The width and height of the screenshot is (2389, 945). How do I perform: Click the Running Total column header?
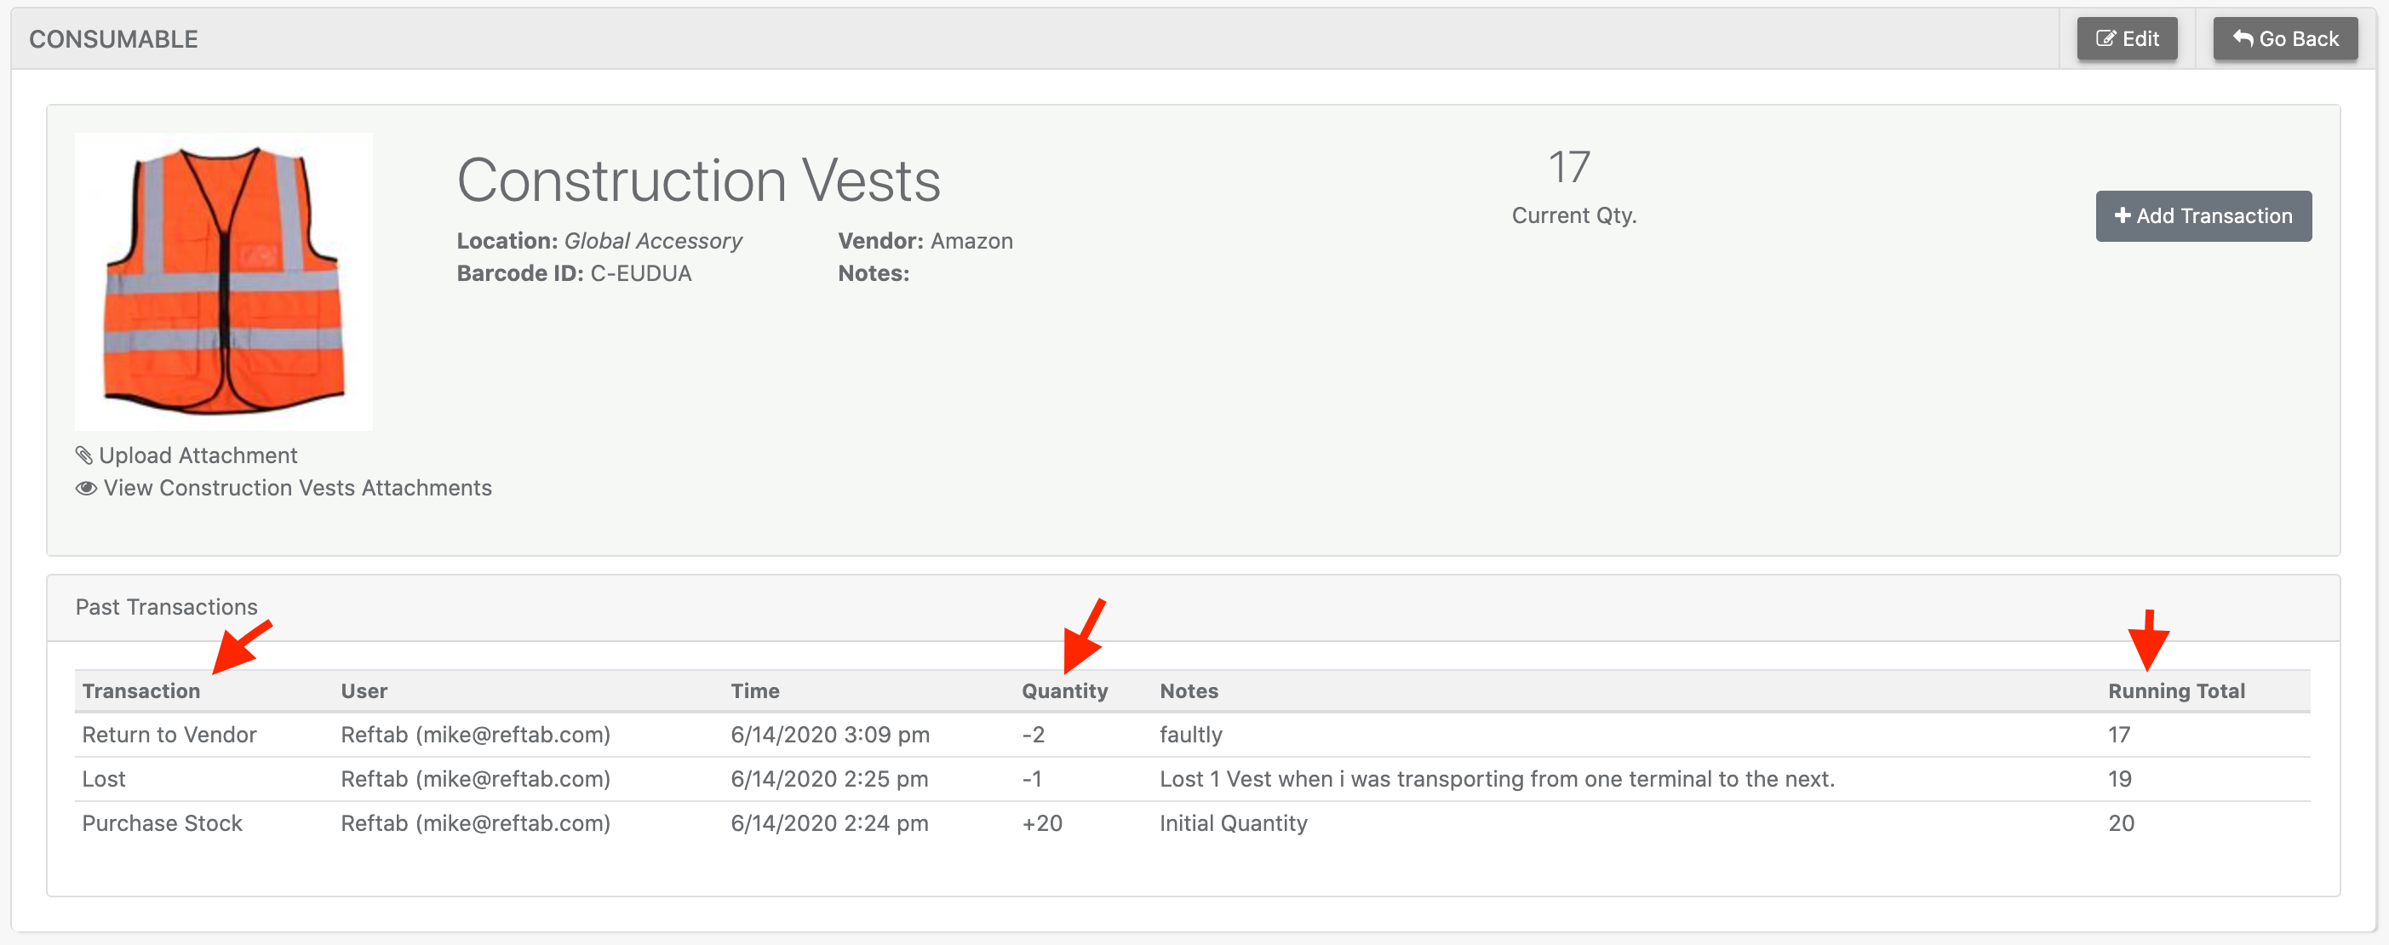click(2175, 691)
